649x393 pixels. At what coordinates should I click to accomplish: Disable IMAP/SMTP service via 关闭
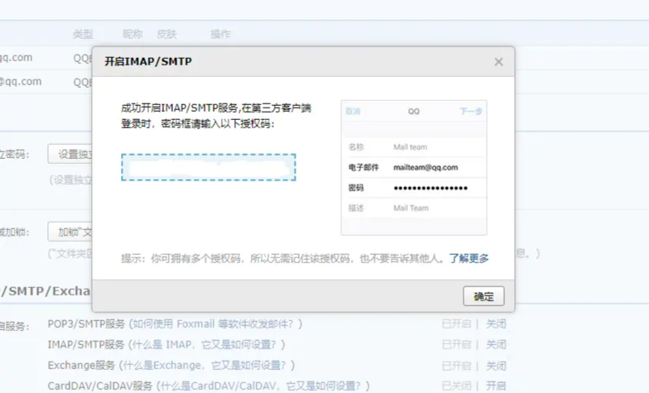tap(496, 344)
